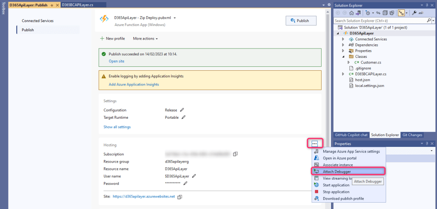Open the D365BCAPILayer.cs editor tab

click(x=78, y=5)
